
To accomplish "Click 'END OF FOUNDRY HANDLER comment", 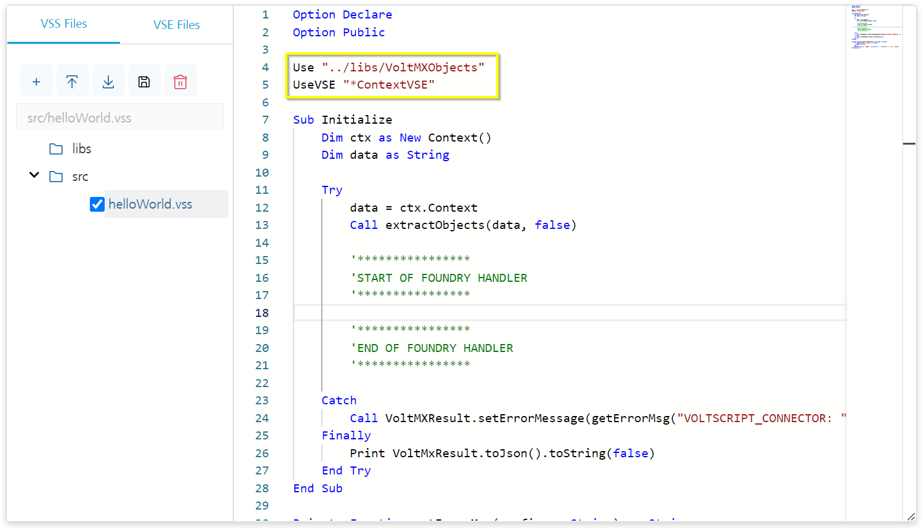I will click(432, 348).
